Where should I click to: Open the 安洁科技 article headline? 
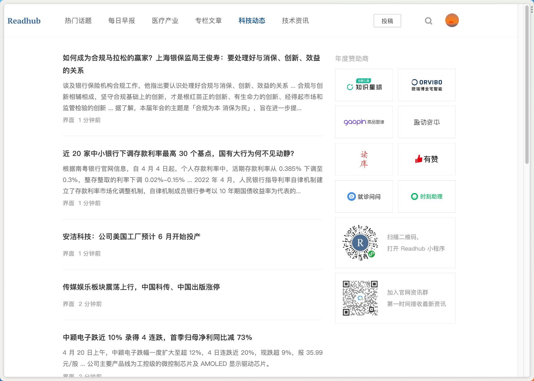tap(131, 236)
